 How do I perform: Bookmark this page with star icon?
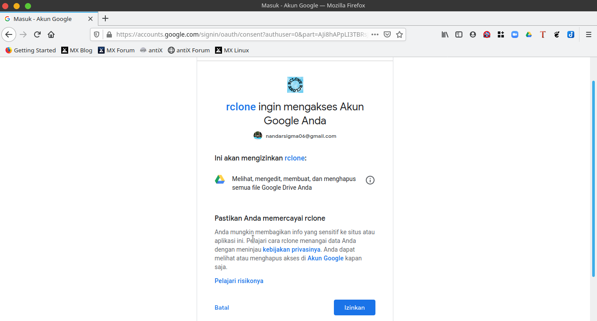399,34
